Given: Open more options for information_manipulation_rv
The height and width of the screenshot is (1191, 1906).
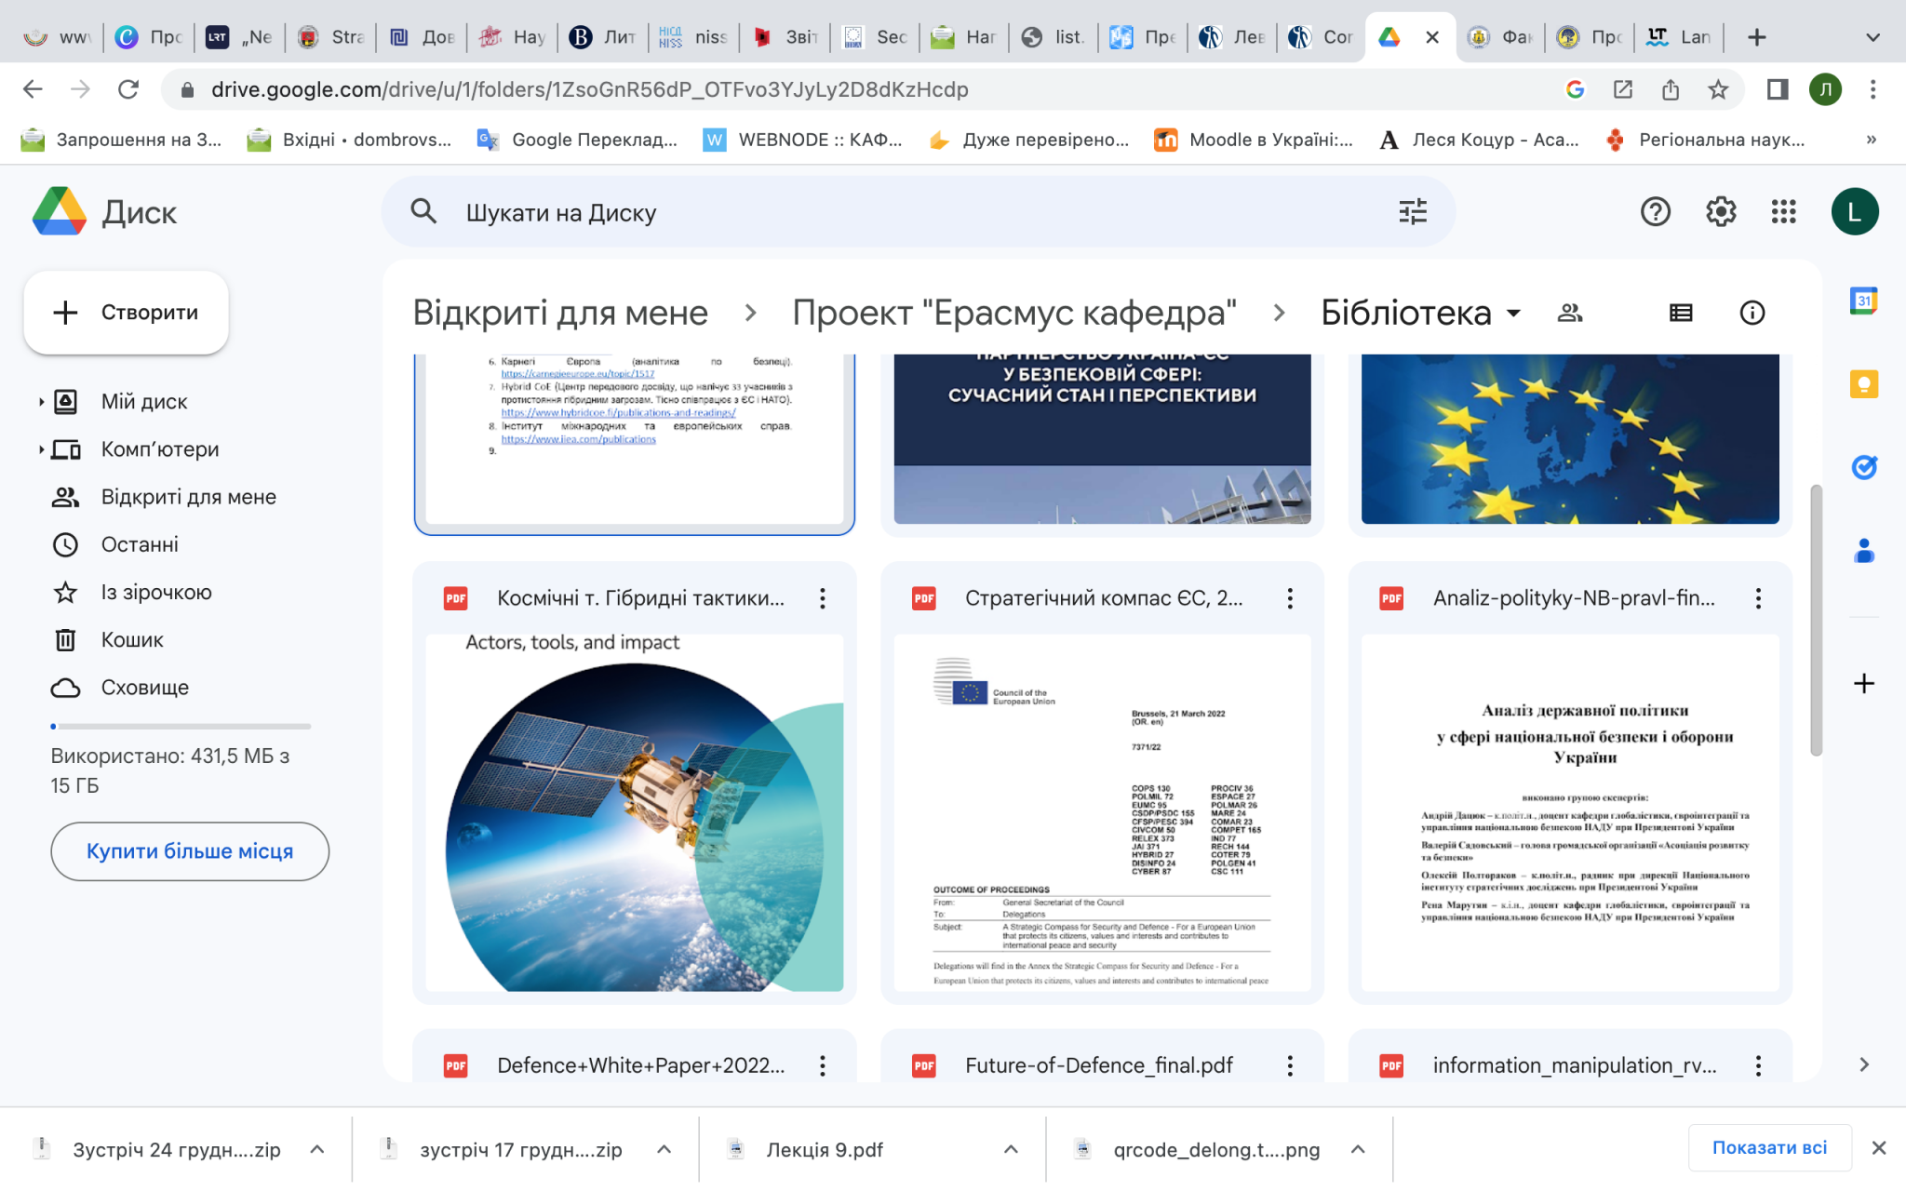Looking at the screenshot, I should click(1758, 1065).
